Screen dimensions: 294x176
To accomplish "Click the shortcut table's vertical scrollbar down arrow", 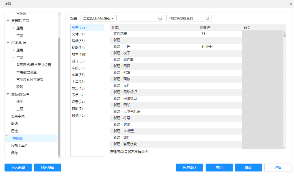I will coord(284,147).
